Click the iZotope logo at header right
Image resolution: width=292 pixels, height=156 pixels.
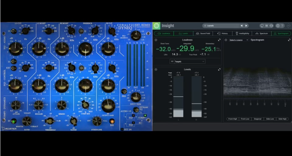289,26
